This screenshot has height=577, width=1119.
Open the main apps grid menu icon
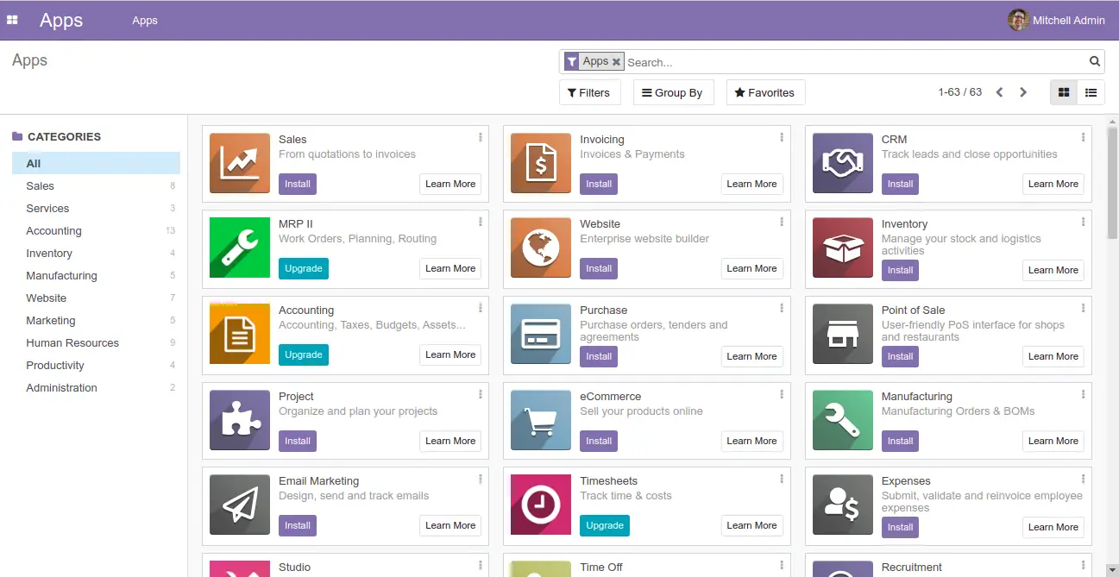tap(12, 20)
